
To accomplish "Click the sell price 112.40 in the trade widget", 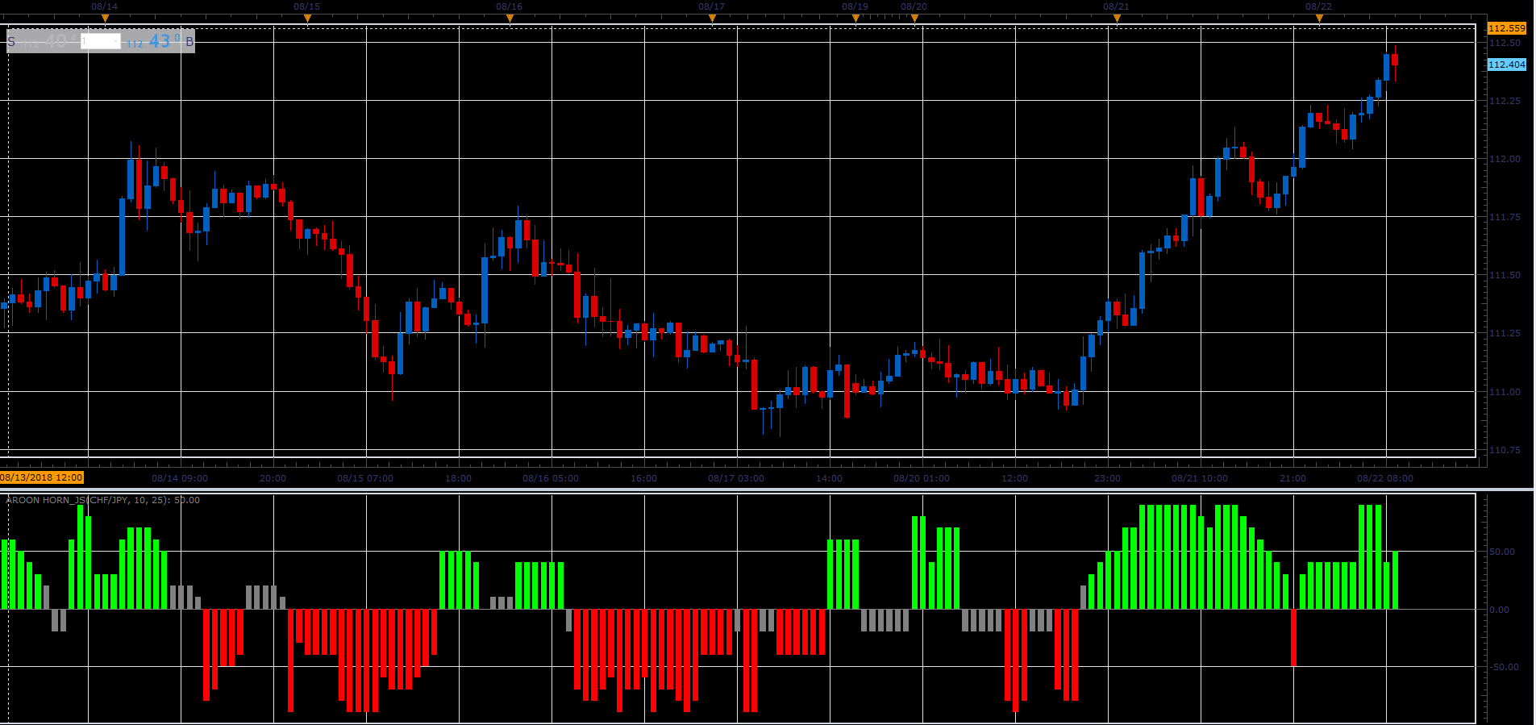I will (48, 41).
